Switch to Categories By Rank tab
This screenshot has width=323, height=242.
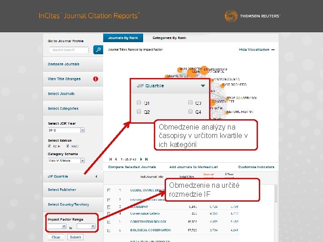point(169,38)
